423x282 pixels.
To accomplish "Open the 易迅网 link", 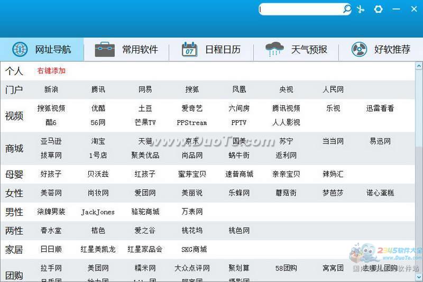I will pos(380,141).
